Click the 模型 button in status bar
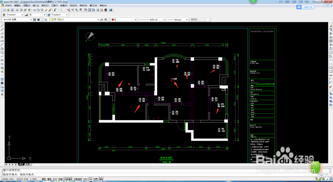 coord(101,179)
